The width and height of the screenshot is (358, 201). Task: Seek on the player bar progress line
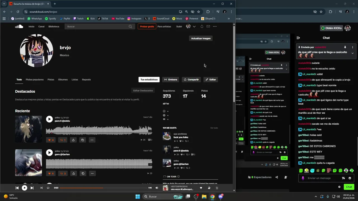[x=103, y=188]
